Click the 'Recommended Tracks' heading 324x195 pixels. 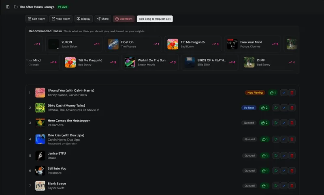click(45, 31)
